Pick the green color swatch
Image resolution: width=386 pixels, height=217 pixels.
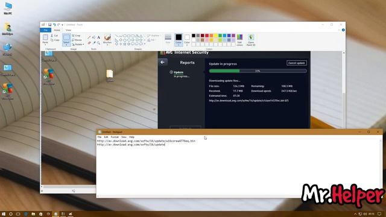220,36
